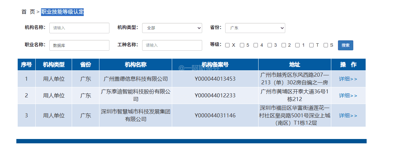This screenshot has height=145, width=402.
Task: Open 详细 for 广东泰迪智能科技股份有限公司
Action: (348, 96)
